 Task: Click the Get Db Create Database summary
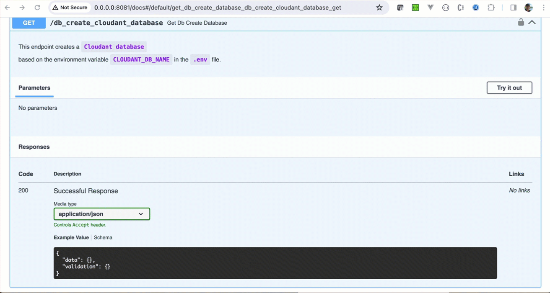point(197,23)
